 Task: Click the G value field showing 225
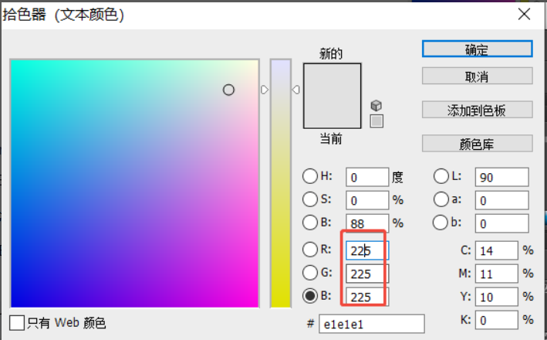[x=367, y=274]
